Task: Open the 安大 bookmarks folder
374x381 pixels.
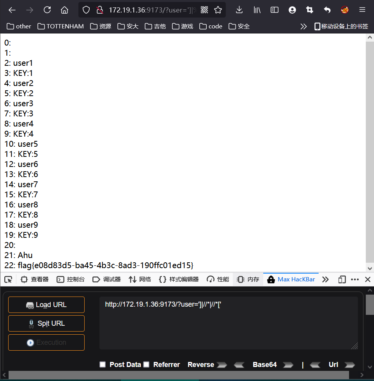Action: point(128,26)
